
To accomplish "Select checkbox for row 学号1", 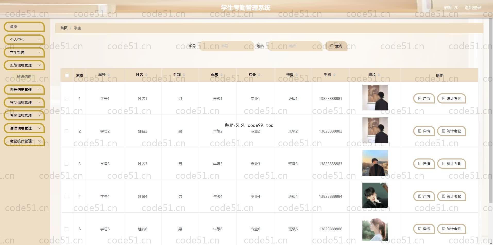I will (66, 99).
